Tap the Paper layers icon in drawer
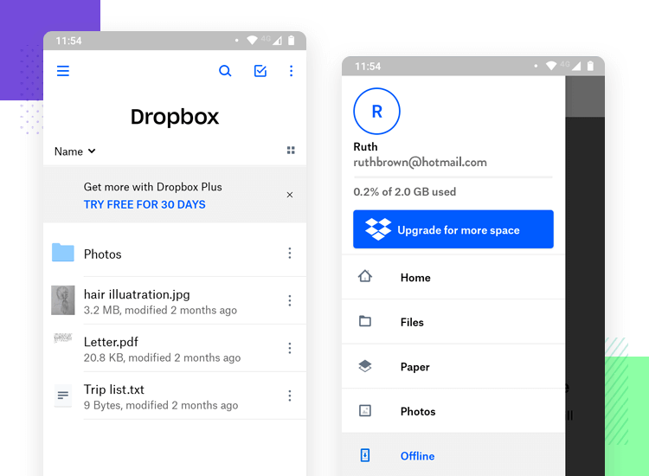The width and height of the screenshot is (649, 476). coord(365,366)
